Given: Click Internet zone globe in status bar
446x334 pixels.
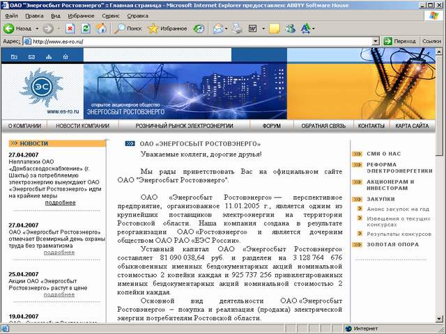Looking at the screenshot, I should pyautogui.click(x=348, y=328).
